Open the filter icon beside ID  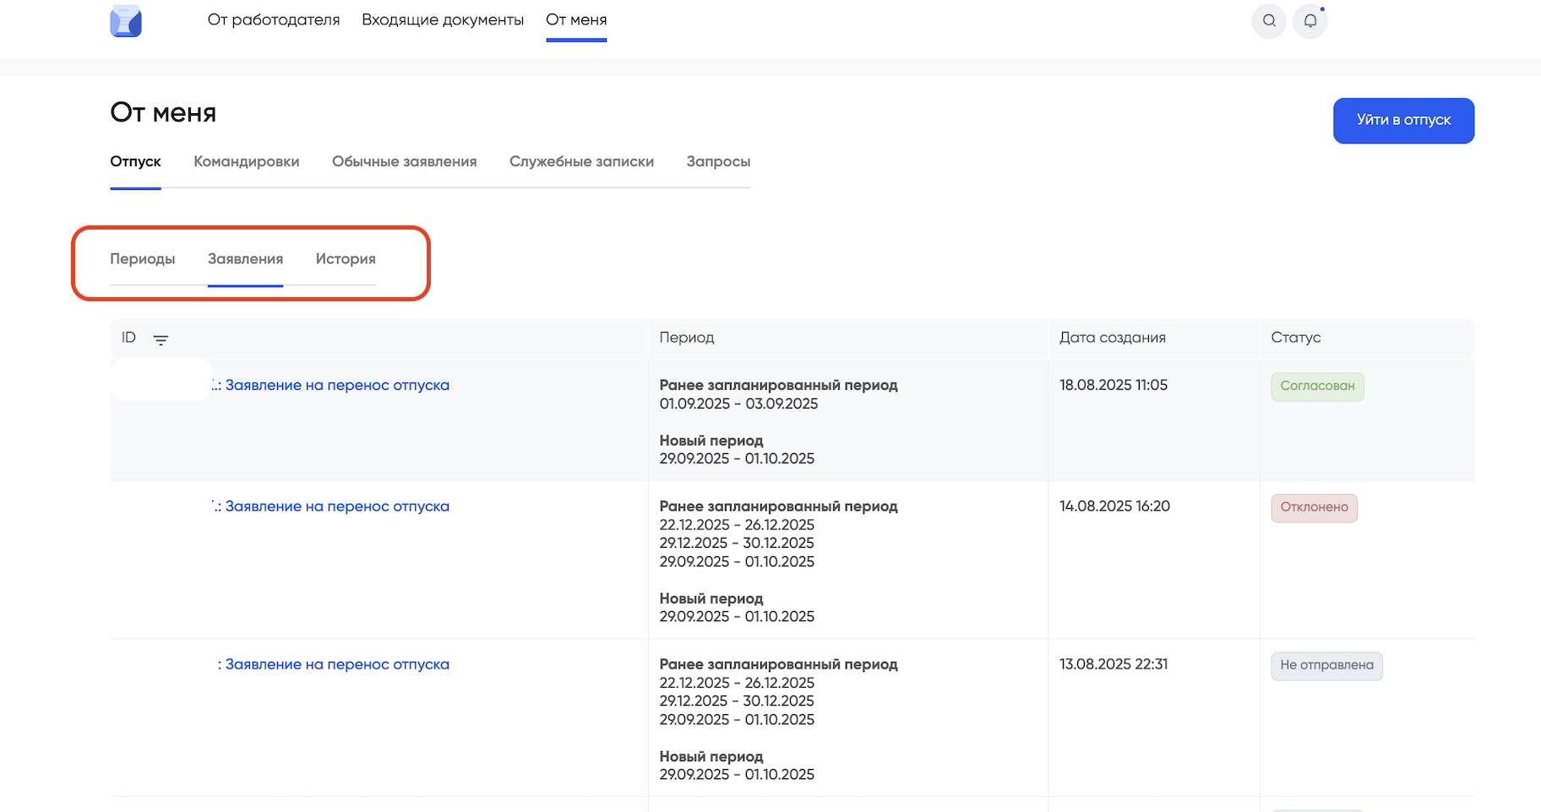(161, 340)
